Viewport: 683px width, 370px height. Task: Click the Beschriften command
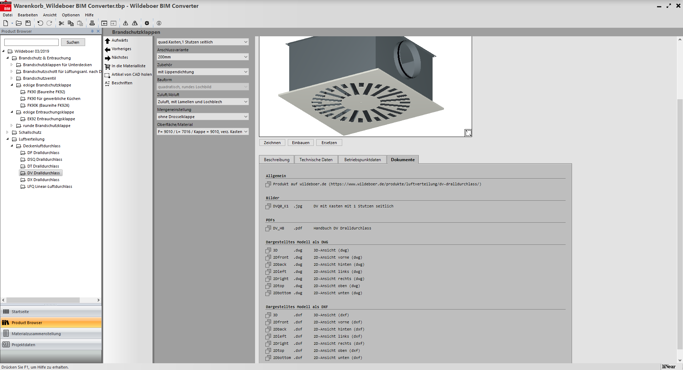[119, 83]
